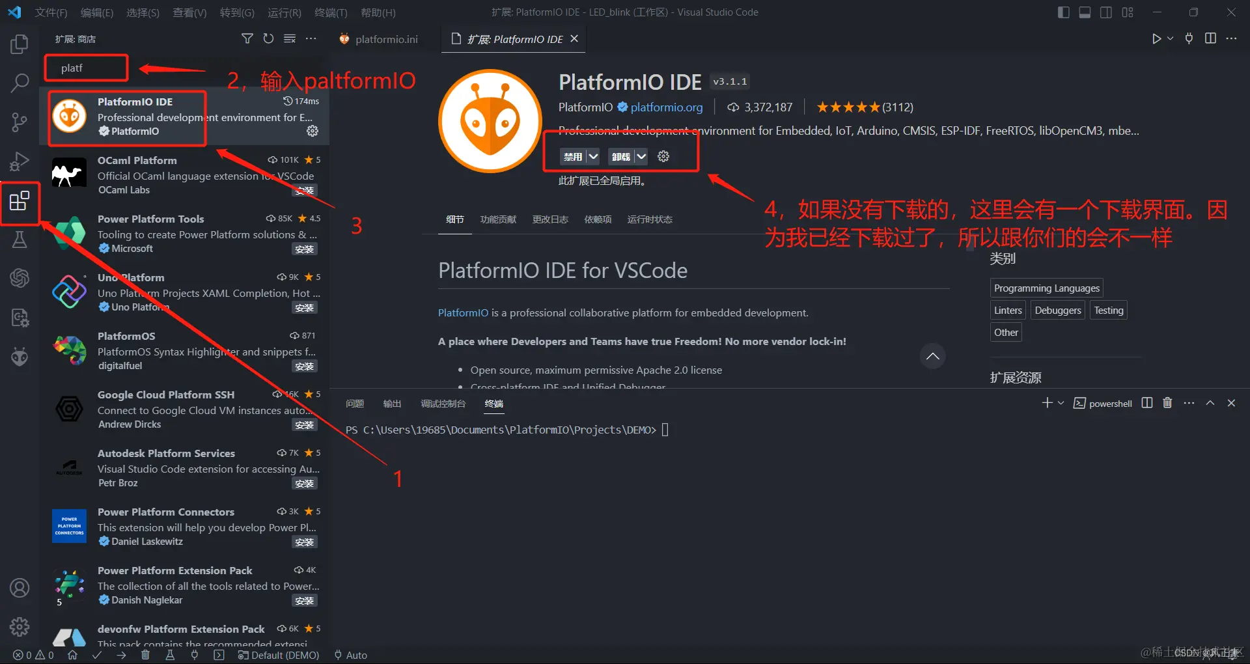Select PlatformOS extension in list
Viewport: 1250px width, 664px height.
tap(185, 350)
